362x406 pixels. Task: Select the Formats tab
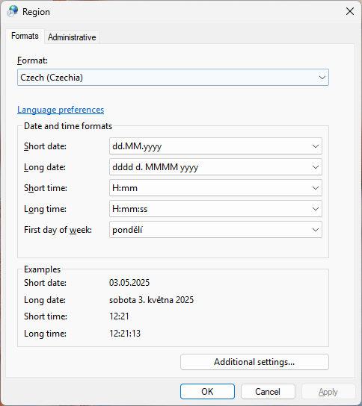pyautogui.click(x=25, y=36)
